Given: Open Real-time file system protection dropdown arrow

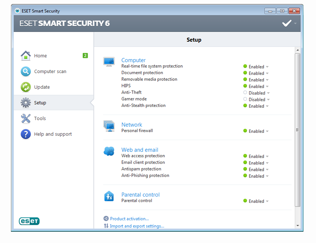Looking at the screenshot, I should (x=267, y=67).
